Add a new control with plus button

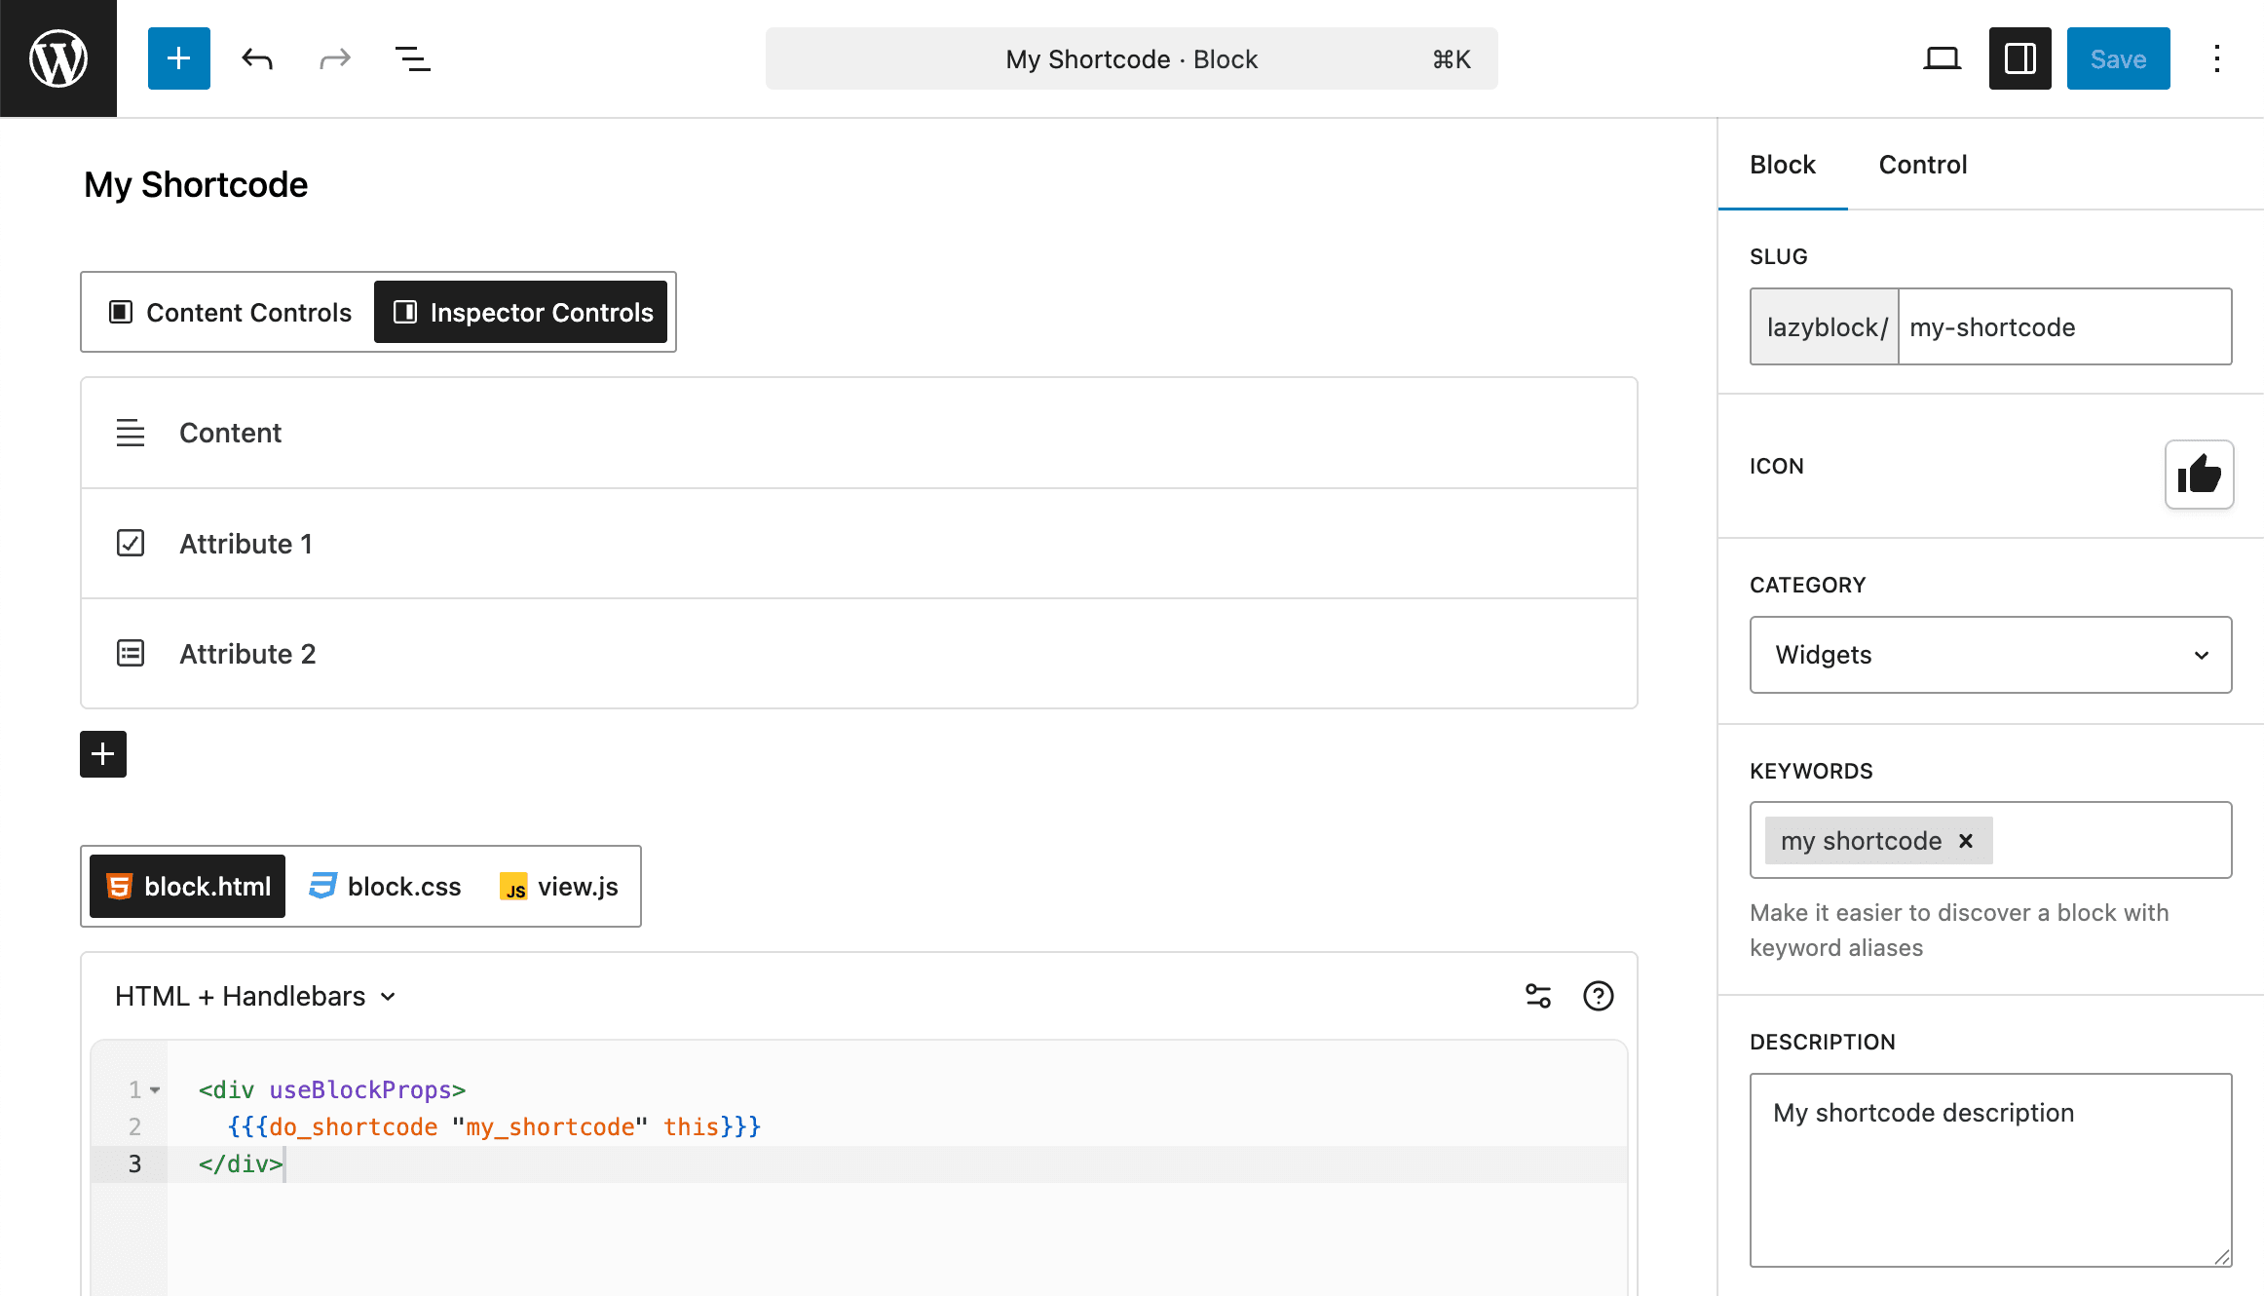pyautogui.click(x=102, y=753)
